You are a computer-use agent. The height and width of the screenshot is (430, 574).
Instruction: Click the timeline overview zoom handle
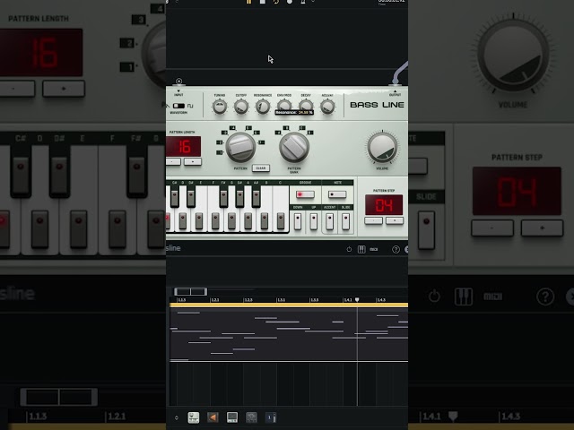coord(190,291)
